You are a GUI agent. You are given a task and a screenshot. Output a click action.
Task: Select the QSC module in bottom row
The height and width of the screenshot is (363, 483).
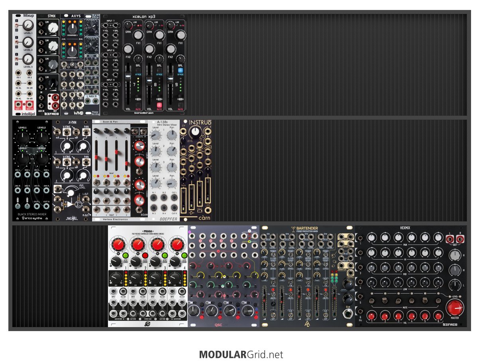click(224, 276)
